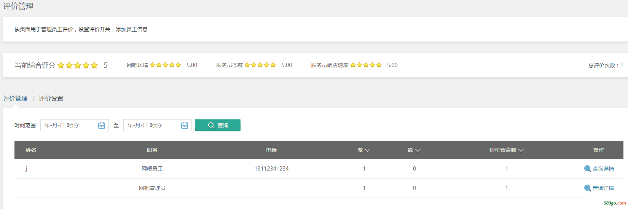The height and width of the screenshot is (209, 628).
Task: Sort table by 赞 column arrow
Action: click(x=368, y=150)
